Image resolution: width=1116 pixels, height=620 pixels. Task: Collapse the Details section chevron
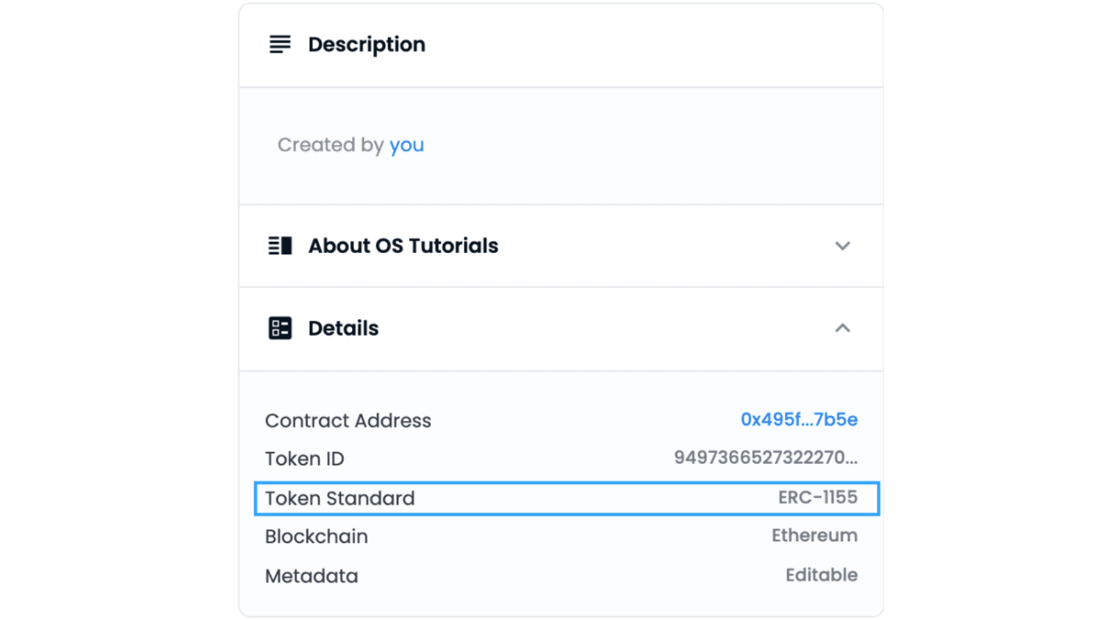click(x=842, y=328)
